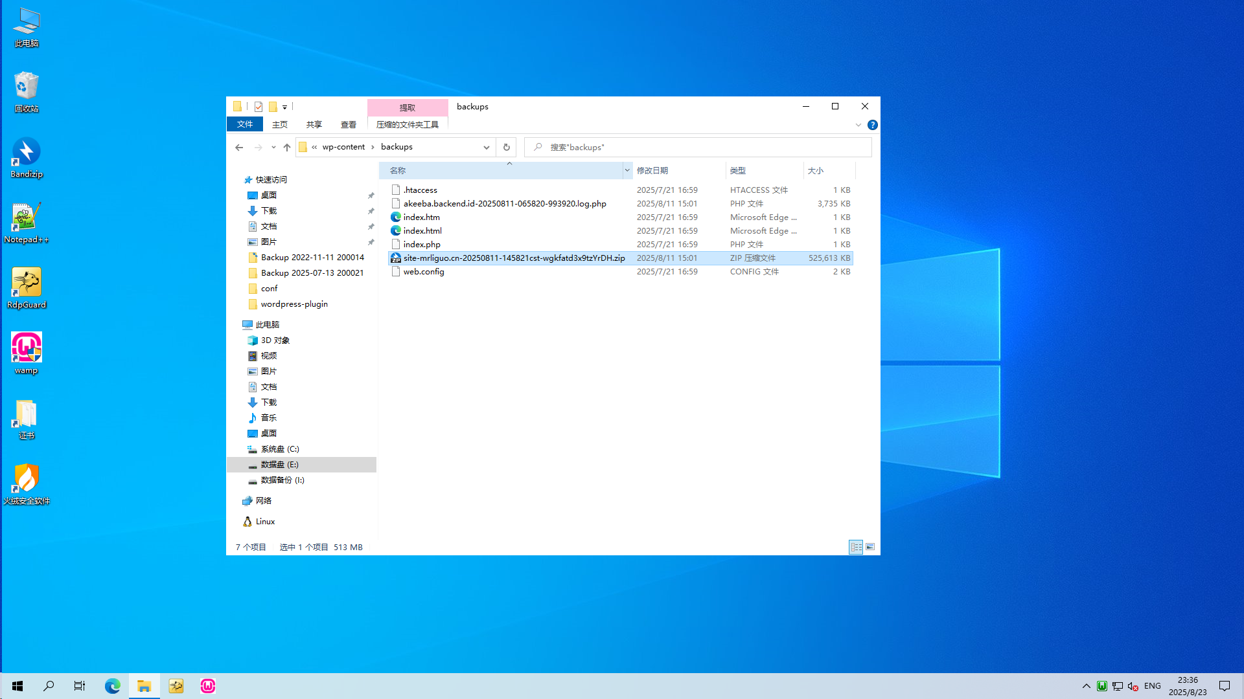
Task: Click wp-content in the address breadcrumb
Action: (343, 147)
